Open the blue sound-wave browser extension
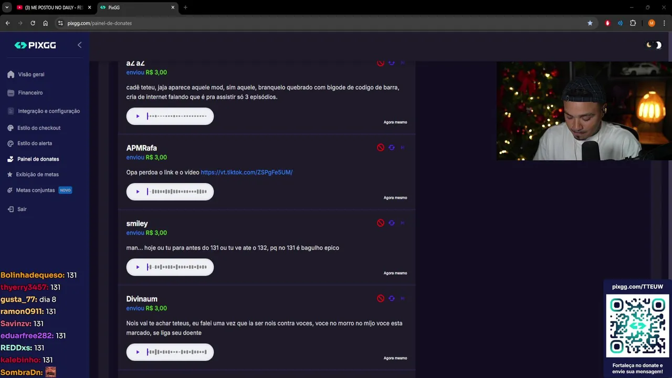This screenshot has width=672, height=378. pyautogui.click(x=620, y=23)
